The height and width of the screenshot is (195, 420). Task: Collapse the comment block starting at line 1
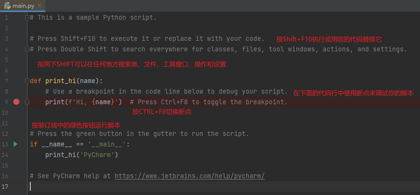[27, 18]
